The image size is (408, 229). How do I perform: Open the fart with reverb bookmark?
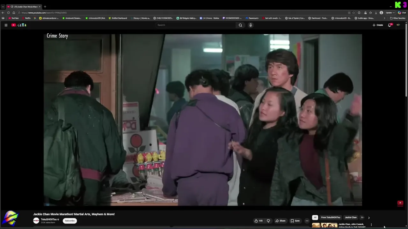[x=271, y=18]
